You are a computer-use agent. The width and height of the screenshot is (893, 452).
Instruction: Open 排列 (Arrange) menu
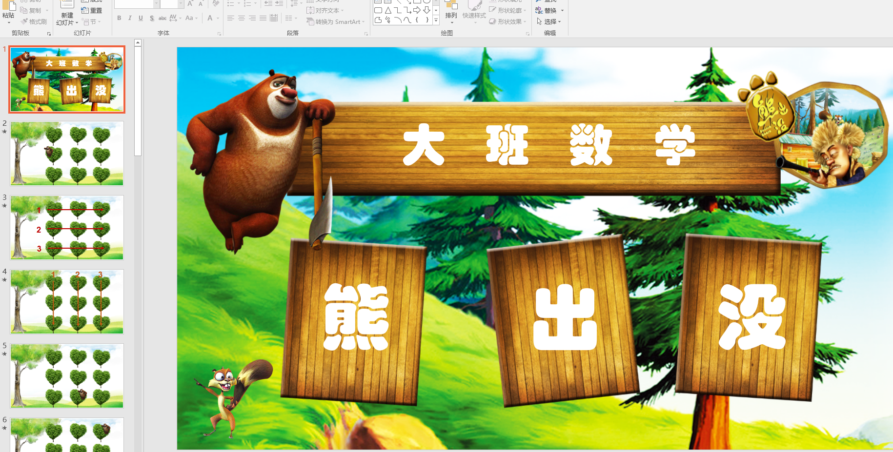(451, 13)
